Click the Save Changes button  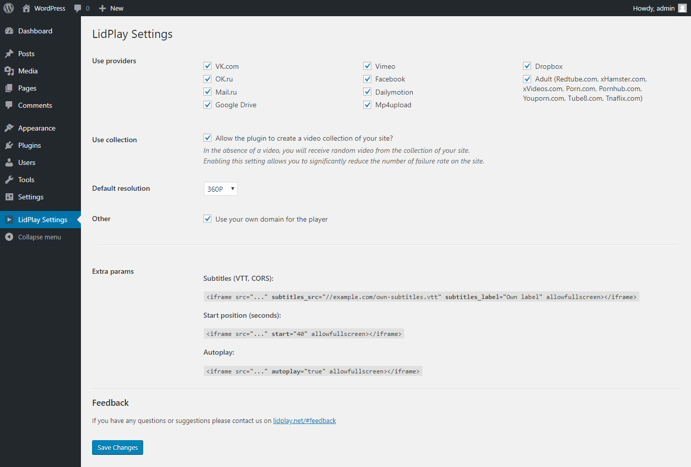pyautogui.click(x=117, y=447)
